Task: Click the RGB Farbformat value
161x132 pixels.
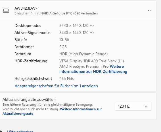Action: [63, 47]
